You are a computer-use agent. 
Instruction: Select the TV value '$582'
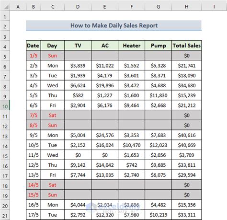78,95
